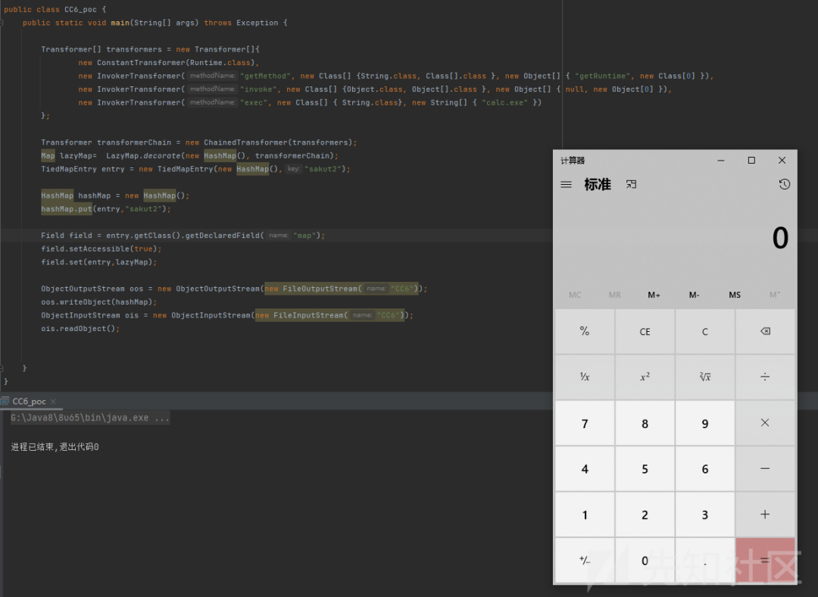Click the end-of-main-method fold marker
818x597 pixels.
pos(2,368)
